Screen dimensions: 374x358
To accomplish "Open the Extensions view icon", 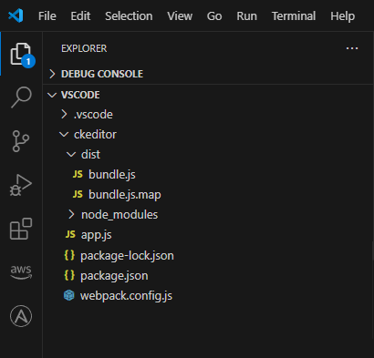I will [x=21, y=229].
